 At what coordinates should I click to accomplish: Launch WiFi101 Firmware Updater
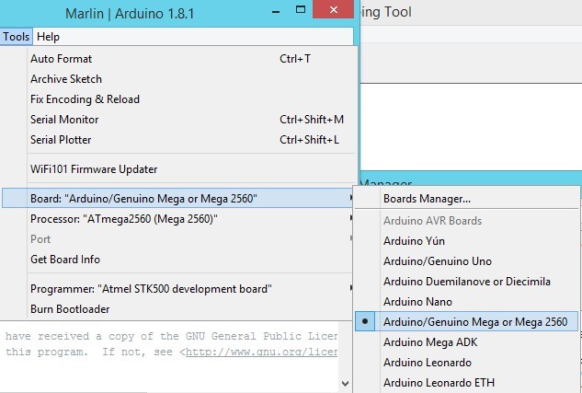coord(178,169)
